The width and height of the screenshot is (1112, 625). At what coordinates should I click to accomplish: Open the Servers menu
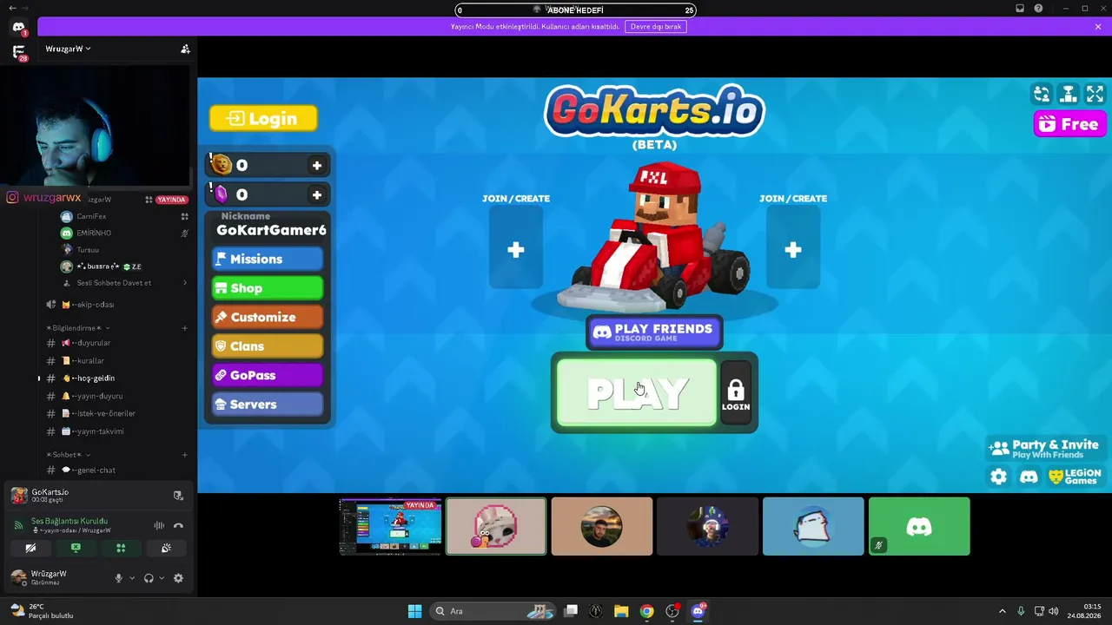pyautogui.click(x=268, y=405)
